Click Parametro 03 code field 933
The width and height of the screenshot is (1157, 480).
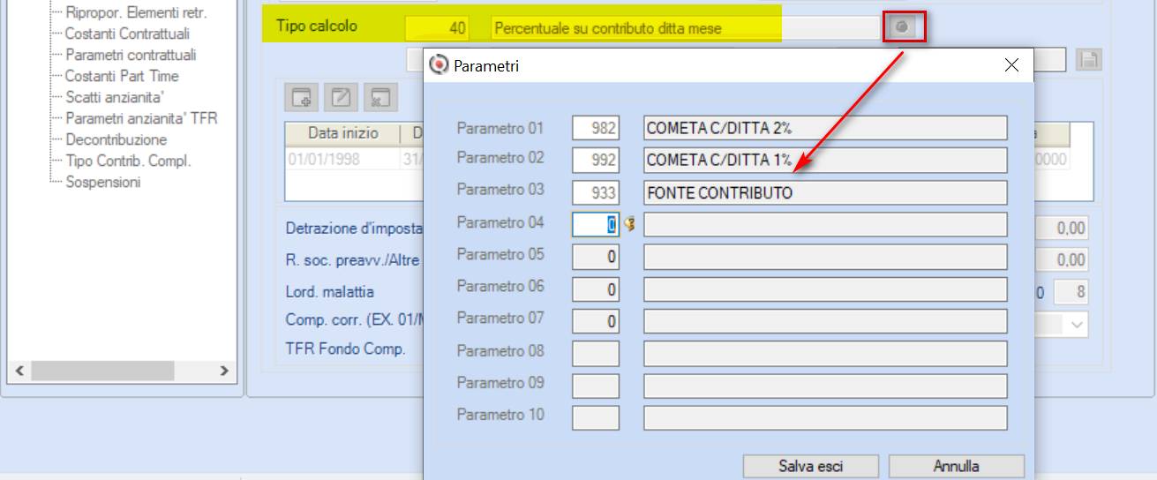(x=596, y=192)
